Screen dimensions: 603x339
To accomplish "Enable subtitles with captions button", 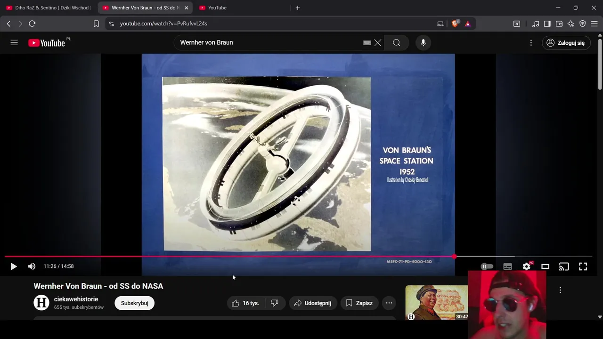I will tap(507, 266).
